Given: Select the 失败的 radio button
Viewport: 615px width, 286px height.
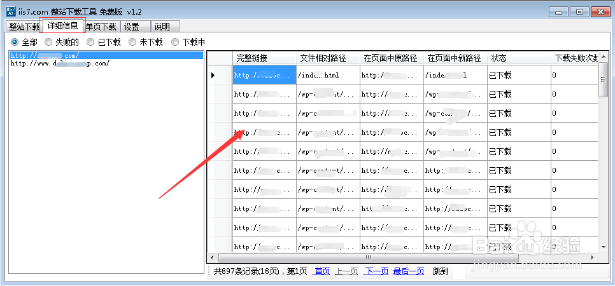Looking at the screenshot, I should (62, 42).
